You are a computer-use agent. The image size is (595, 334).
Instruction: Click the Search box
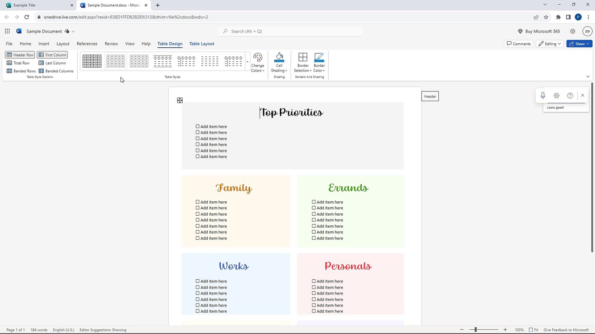[290, 31]
